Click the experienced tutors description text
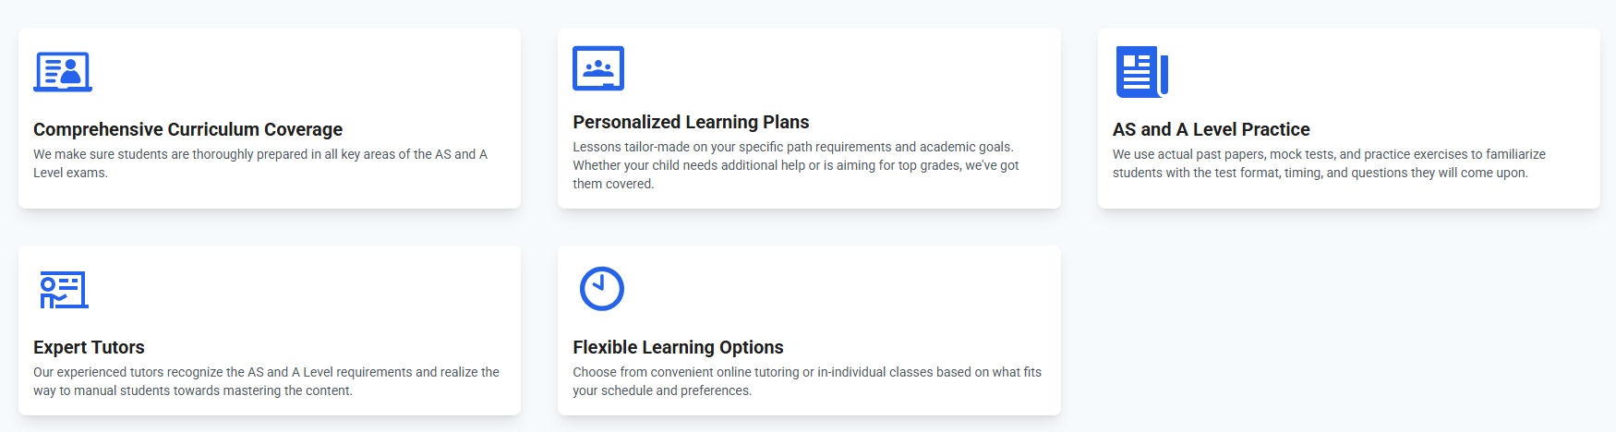Screen dimensions: 1616x432 (266, 381)
